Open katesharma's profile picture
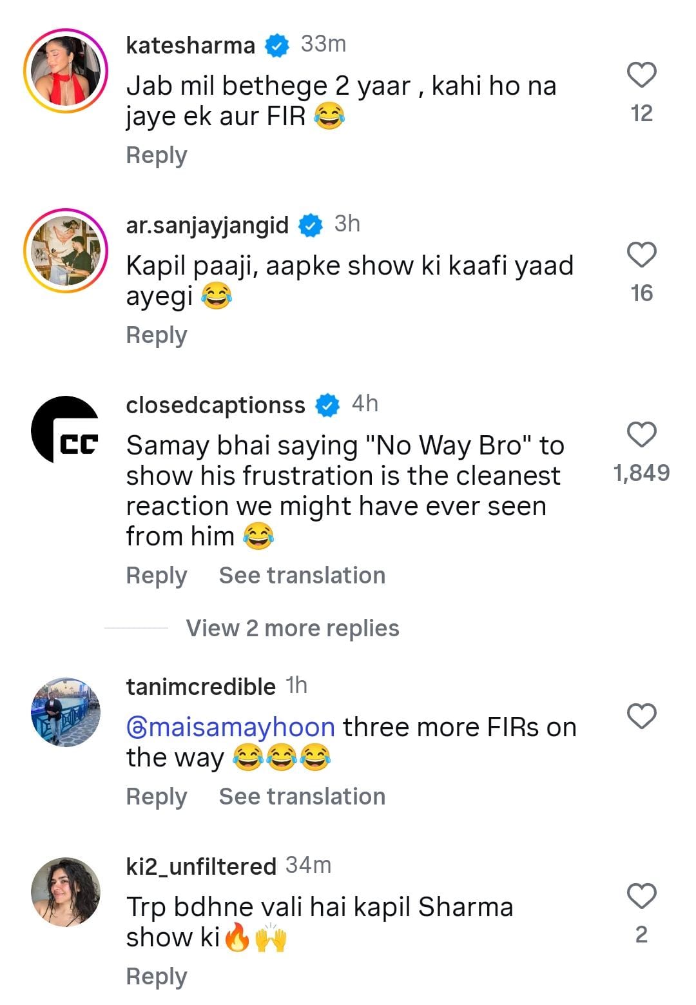696x1005 pixels. point(66,72)
